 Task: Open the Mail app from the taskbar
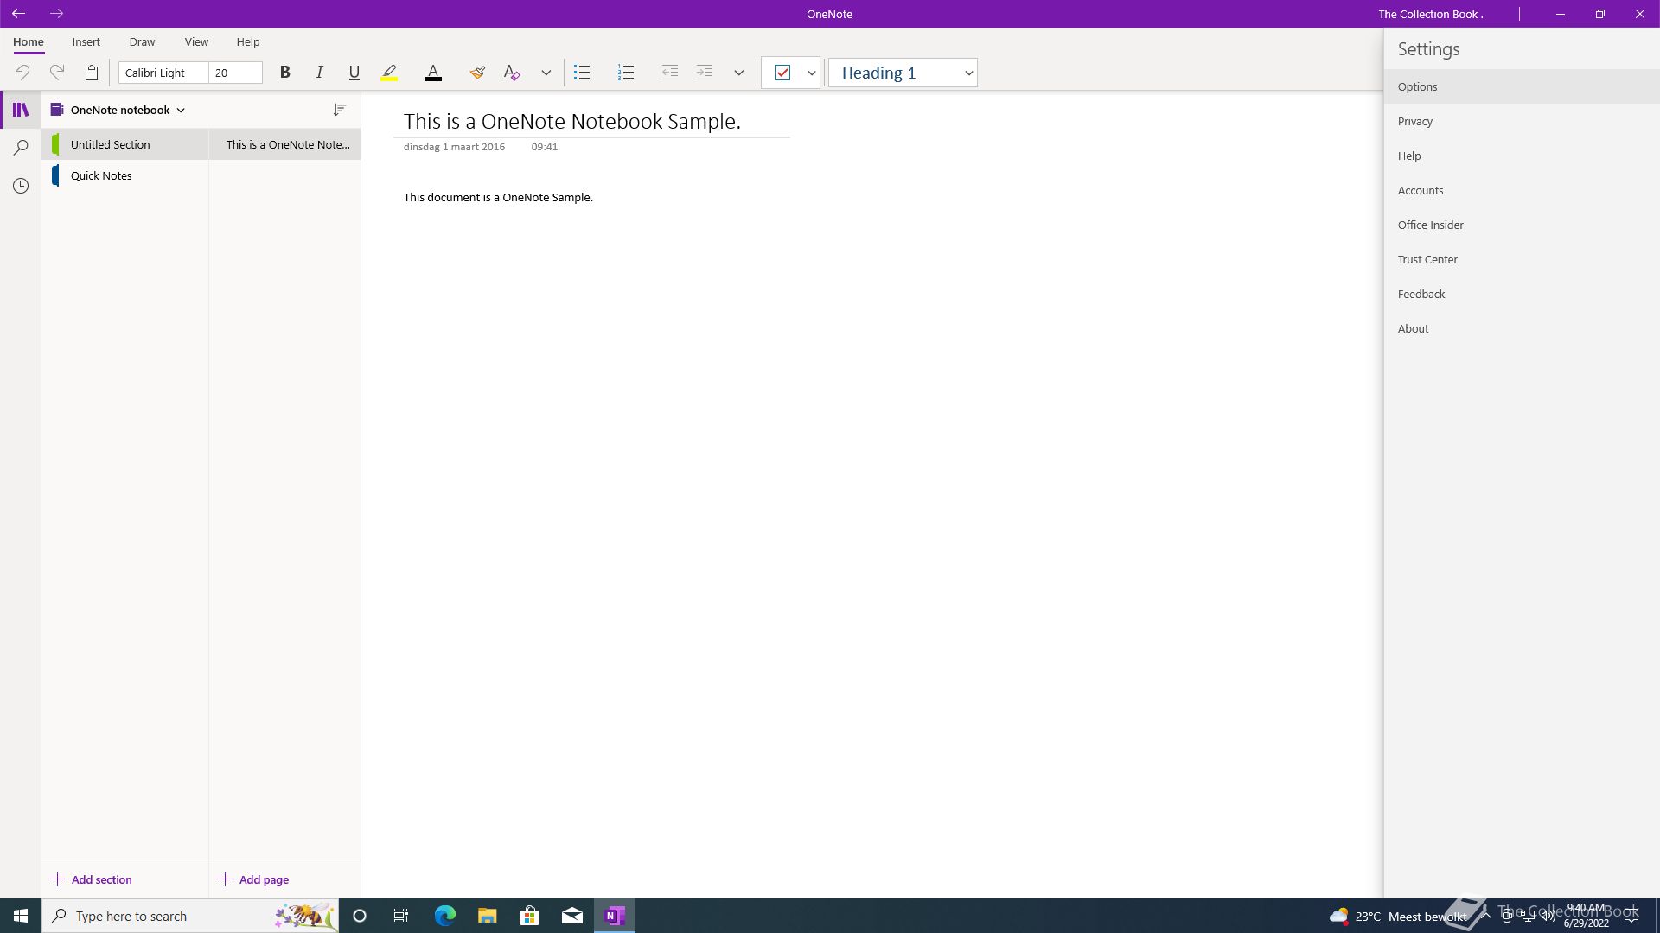pyautogui.click(x=571, y=916)
